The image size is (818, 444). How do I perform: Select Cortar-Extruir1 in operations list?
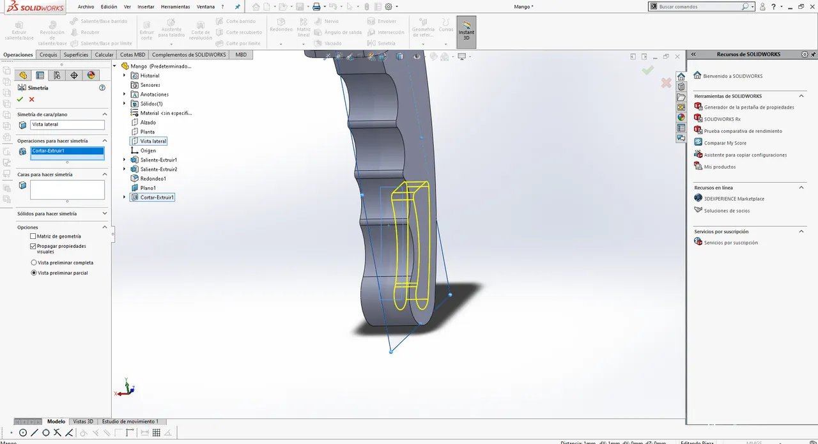(x=67, y=151)
